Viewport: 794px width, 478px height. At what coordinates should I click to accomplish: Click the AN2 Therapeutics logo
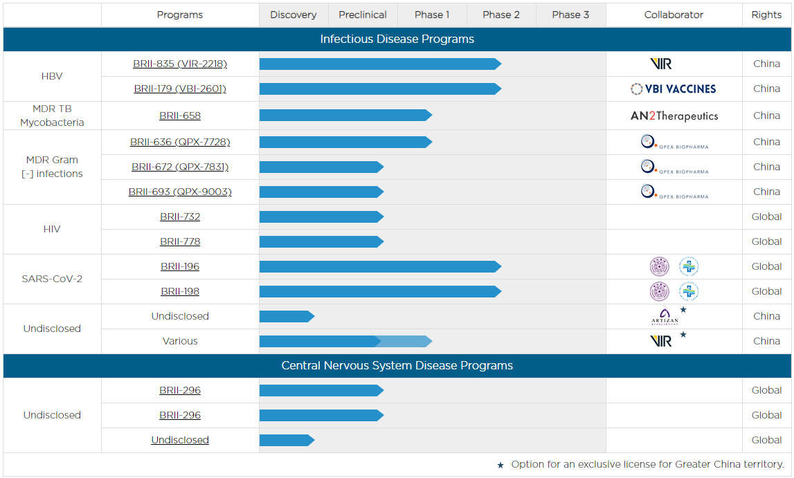tap(674, 116)
